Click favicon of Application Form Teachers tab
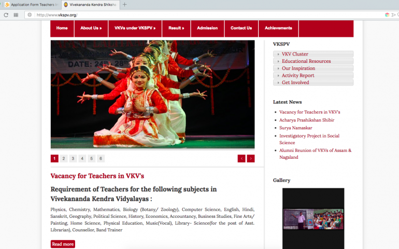Image resolution: width=399 pixels, height=249 pixels. [7, 5]
